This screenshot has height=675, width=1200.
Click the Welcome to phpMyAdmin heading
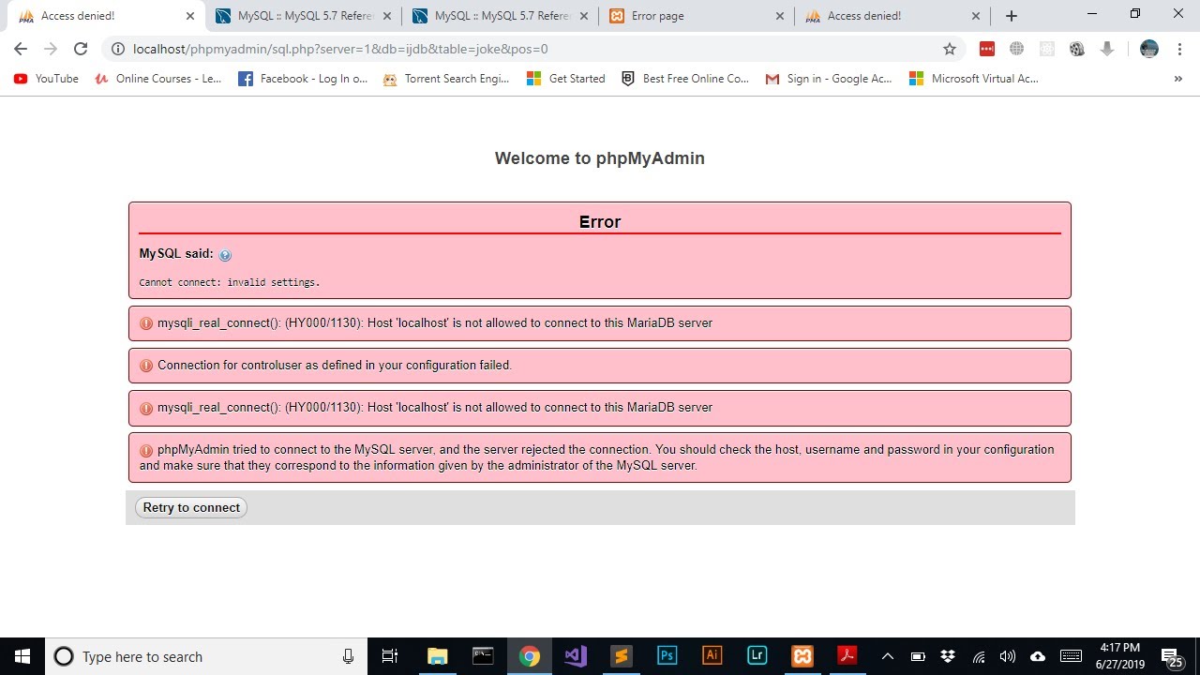(x=600, y=158)
